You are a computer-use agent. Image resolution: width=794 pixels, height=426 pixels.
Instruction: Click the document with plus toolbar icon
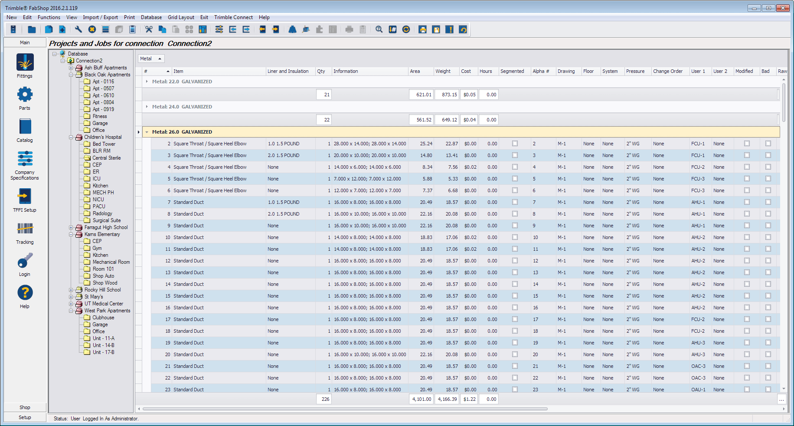[x=62, y=29]
